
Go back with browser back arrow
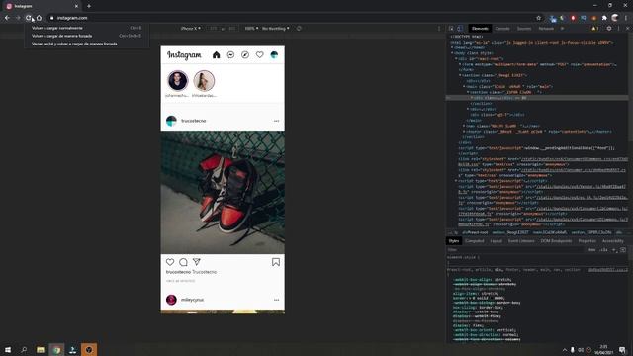[x=7, y=18]
